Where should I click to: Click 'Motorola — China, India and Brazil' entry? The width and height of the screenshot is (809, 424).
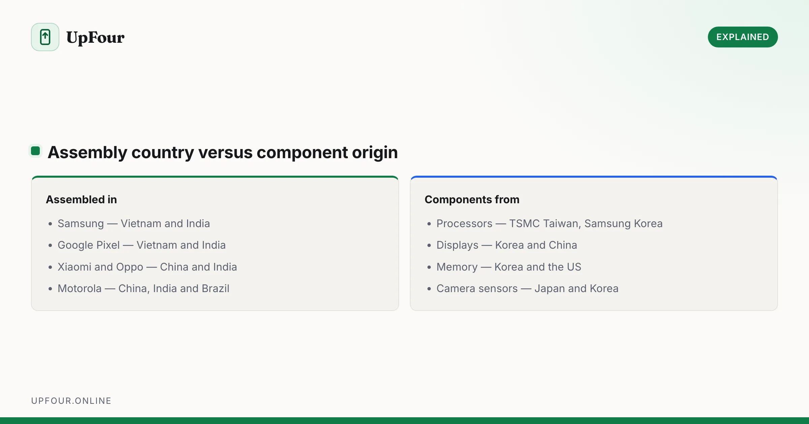(144, 288)
